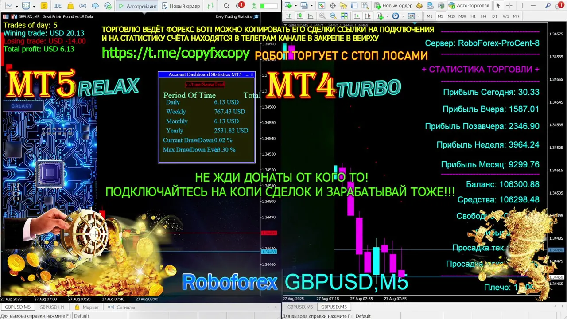The width and height of the screenshot is (567, 319).
Task: Open the profiles icon in MT4 toolbar
Action: [x=304, y=6]
